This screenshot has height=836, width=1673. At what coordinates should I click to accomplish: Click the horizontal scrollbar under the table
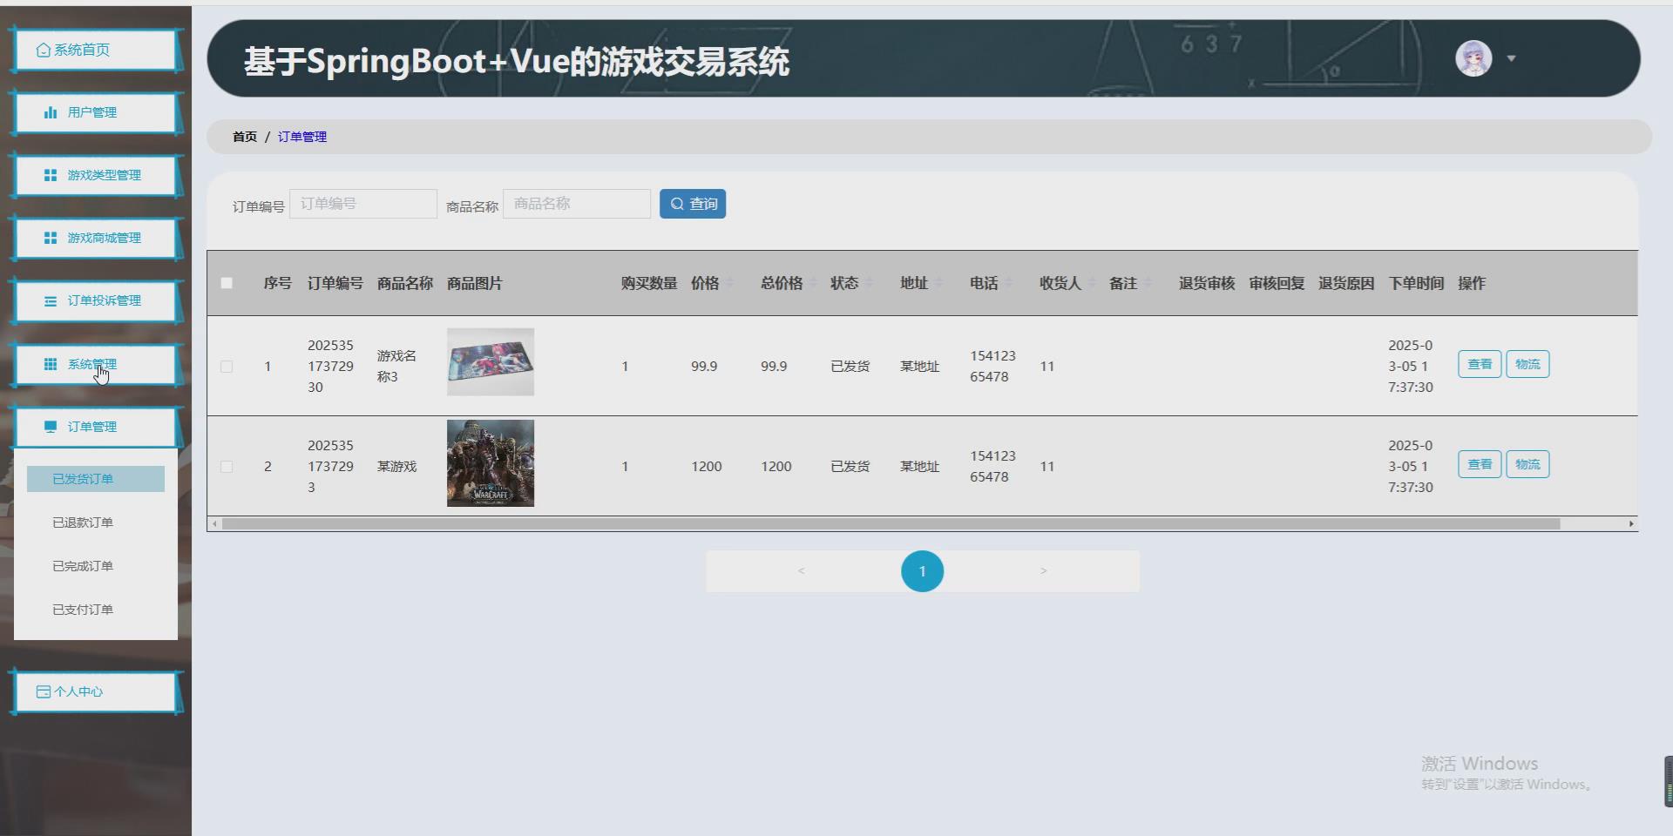(889, 523)
